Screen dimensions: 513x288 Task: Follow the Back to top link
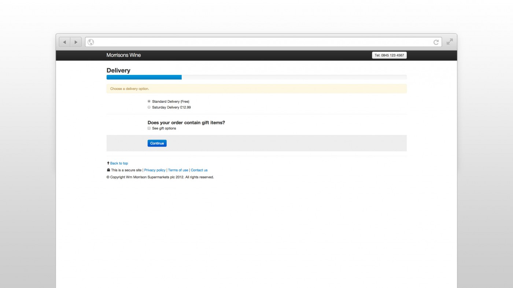click(119, 163)
